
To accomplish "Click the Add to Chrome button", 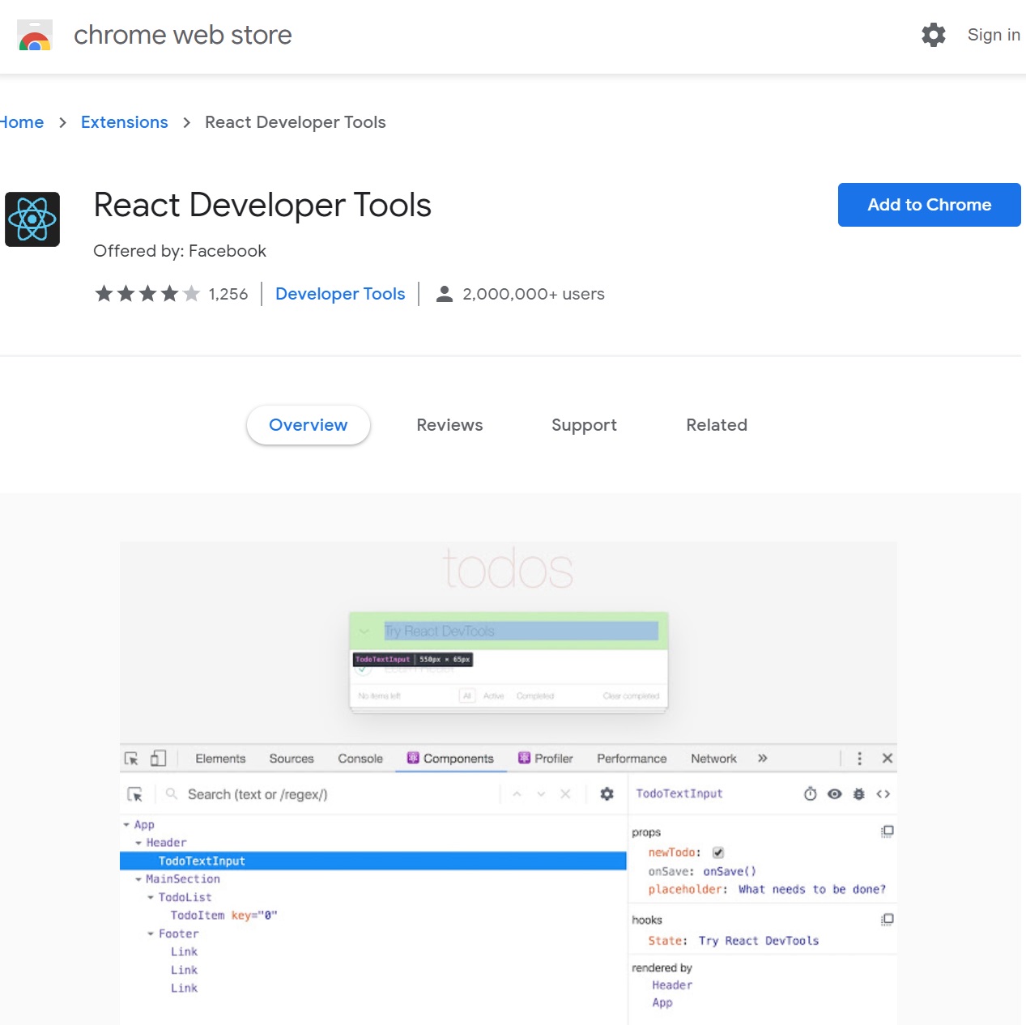I will click(x=929, y=205).
